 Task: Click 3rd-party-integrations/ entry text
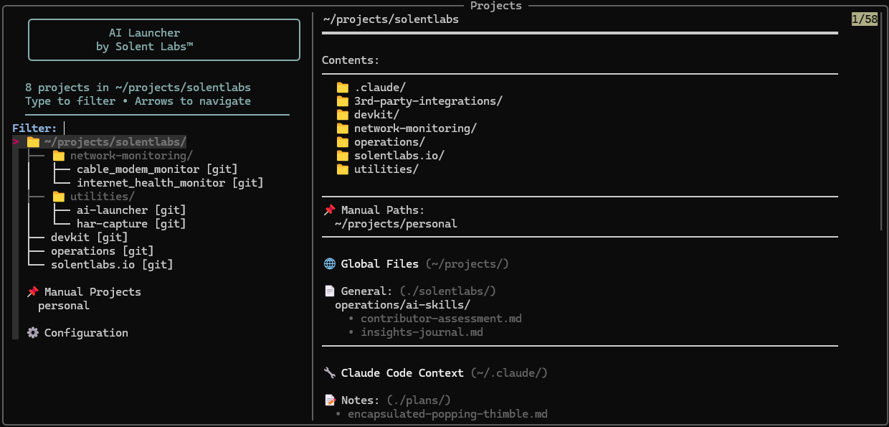tap(428, 101)
